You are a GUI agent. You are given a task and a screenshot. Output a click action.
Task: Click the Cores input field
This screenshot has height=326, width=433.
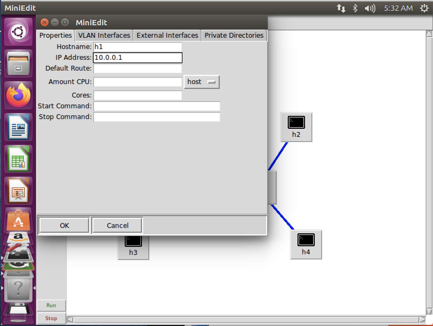(x=138, y=95)
